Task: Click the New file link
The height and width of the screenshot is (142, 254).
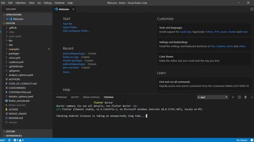Action: (67, 24)
